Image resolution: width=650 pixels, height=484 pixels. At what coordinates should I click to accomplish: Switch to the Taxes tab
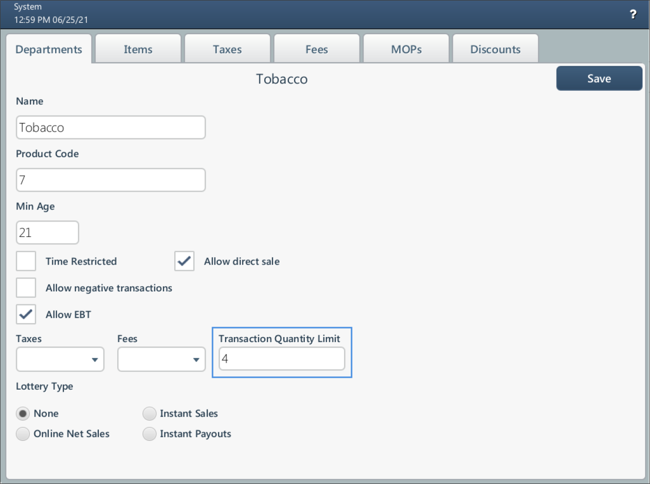coord(227,49)
